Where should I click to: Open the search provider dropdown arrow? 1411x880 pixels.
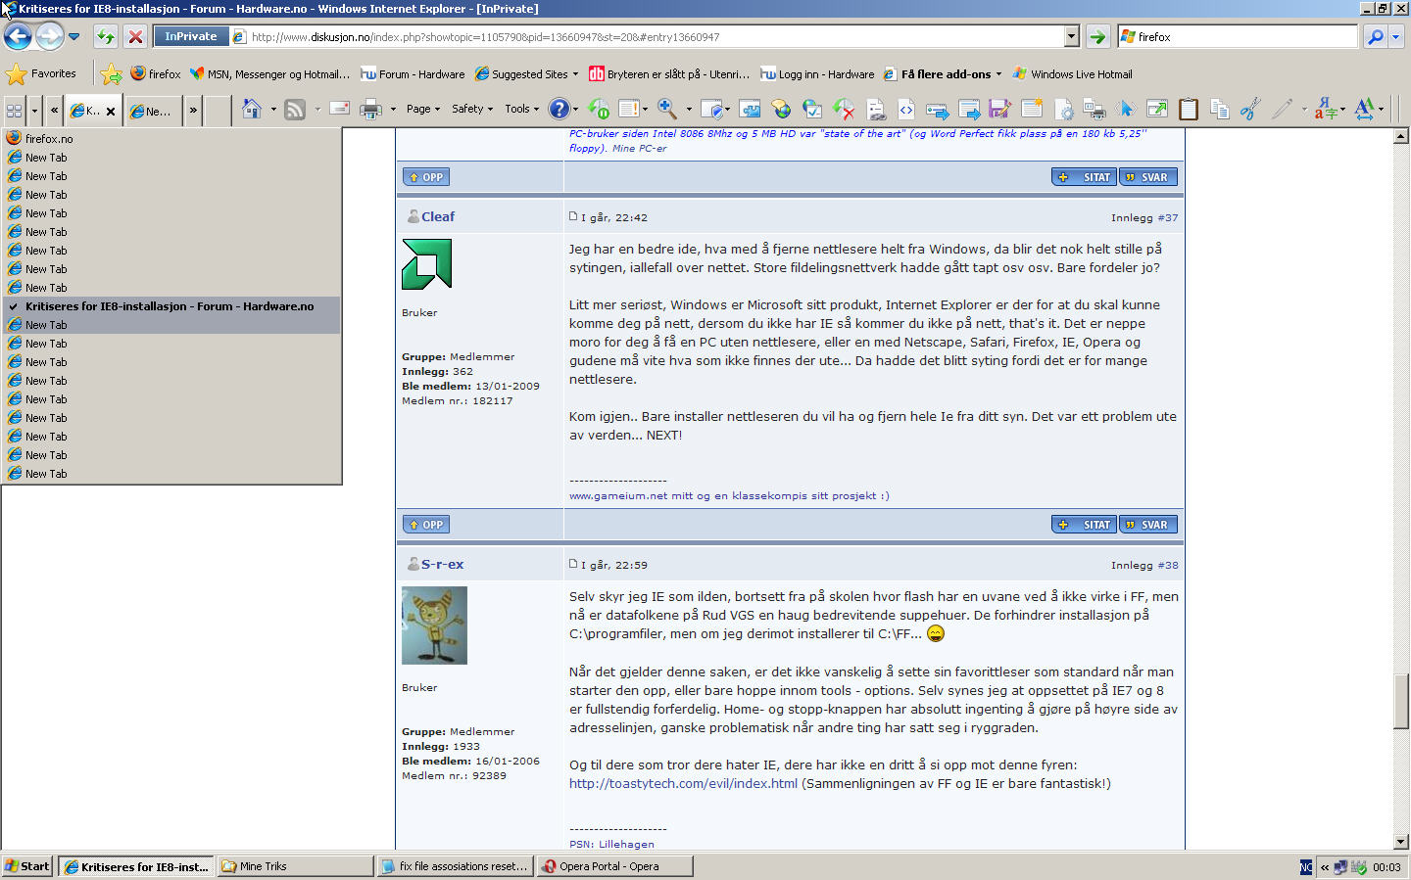point(1396,37)
